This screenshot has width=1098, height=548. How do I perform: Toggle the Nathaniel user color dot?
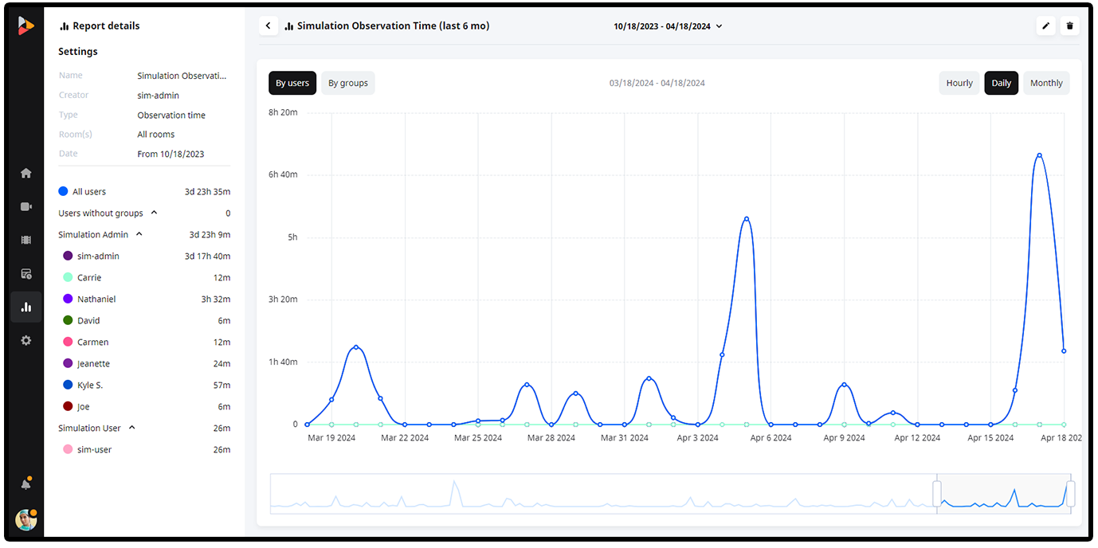coord(68,299)
